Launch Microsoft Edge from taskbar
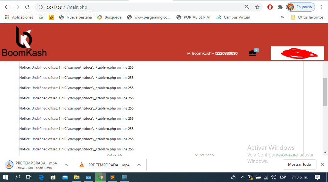Image resolution: width=328 pixels, height=182 pixels. click(41, 177)
